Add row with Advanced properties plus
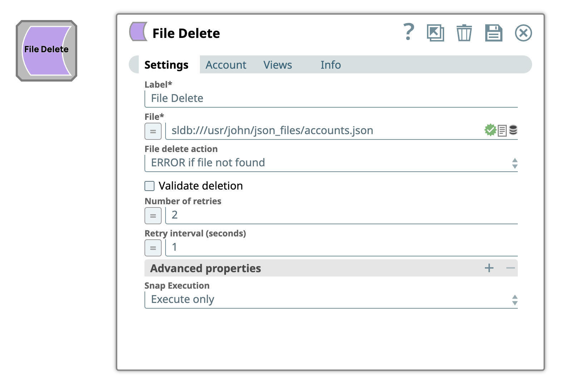The height and width of the screenshot is (387, 565). 489,268
